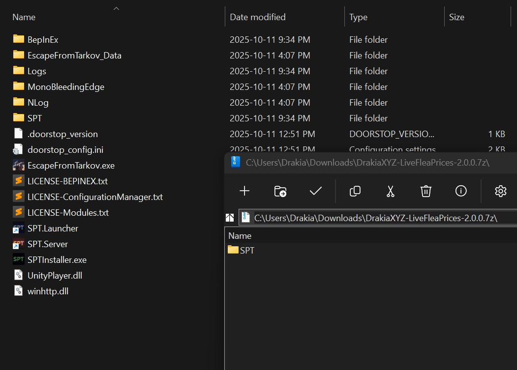
Task: Click the EscapeFromTarkov.exe icon
Action: tap(19, 165)
